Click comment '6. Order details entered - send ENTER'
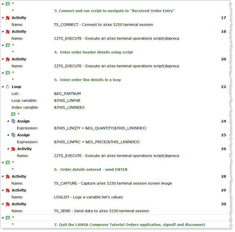 (x=91, y=169)
